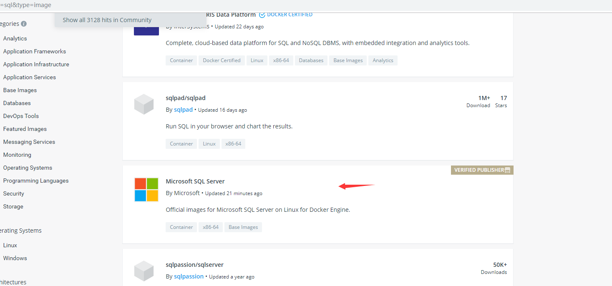Toggle the Messaging Services category filter
This screenshot has height=286, width=612.
click(29, 142)
